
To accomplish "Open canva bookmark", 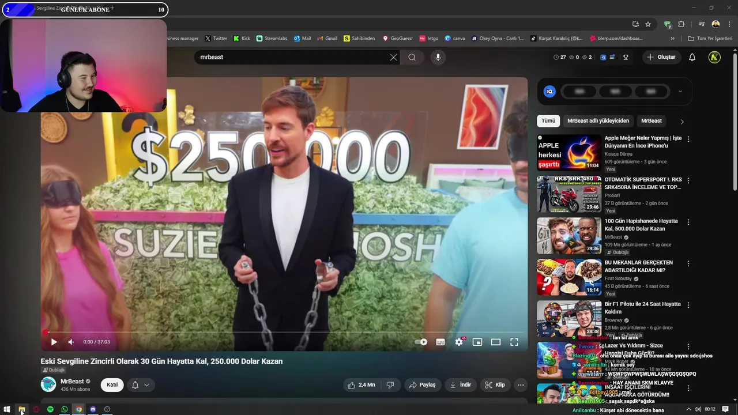I will point(455,39).
